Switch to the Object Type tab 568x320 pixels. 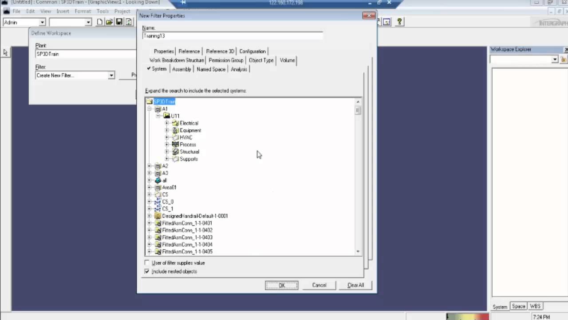click(261, 60)
